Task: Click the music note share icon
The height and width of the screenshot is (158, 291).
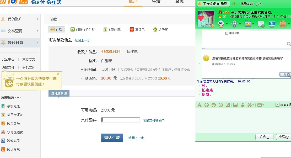Action: [x=242, y=105]
